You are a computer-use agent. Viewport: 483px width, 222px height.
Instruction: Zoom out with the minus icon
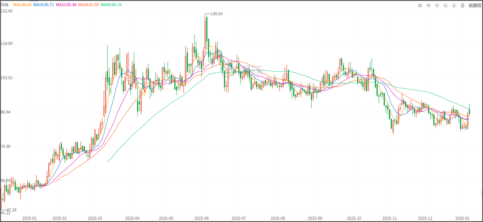click(437, 5)
